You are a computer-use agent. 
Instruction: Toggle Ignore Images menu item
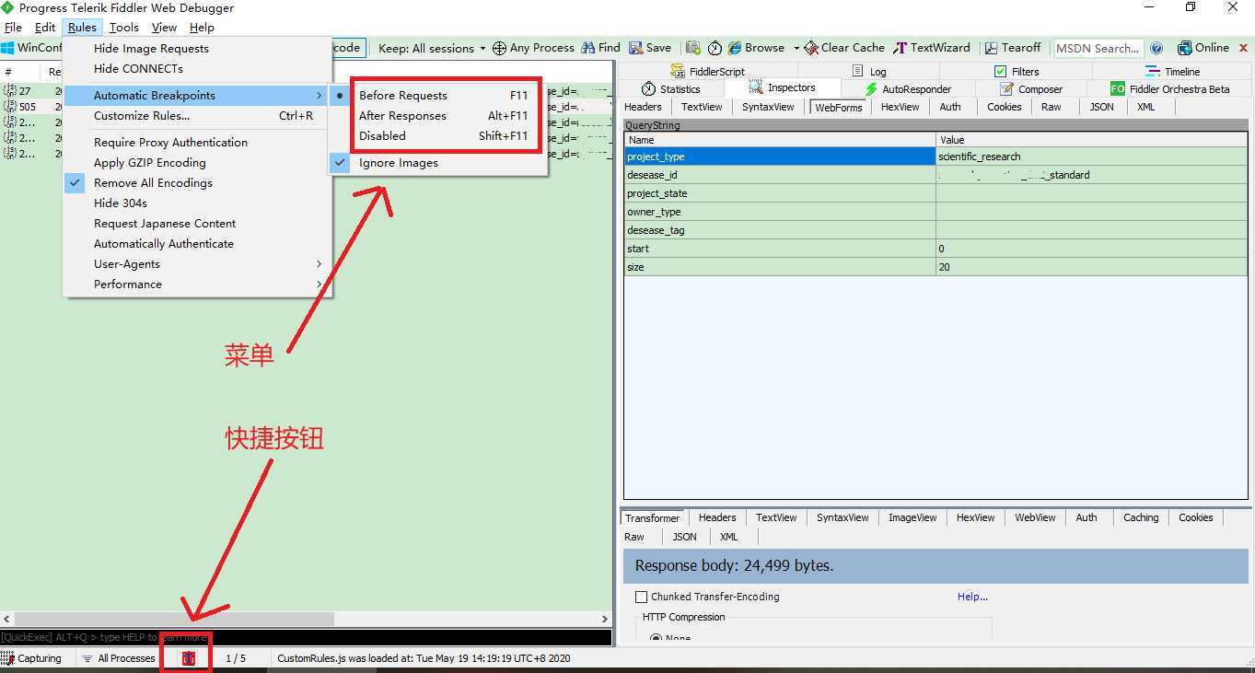(438, 163)
